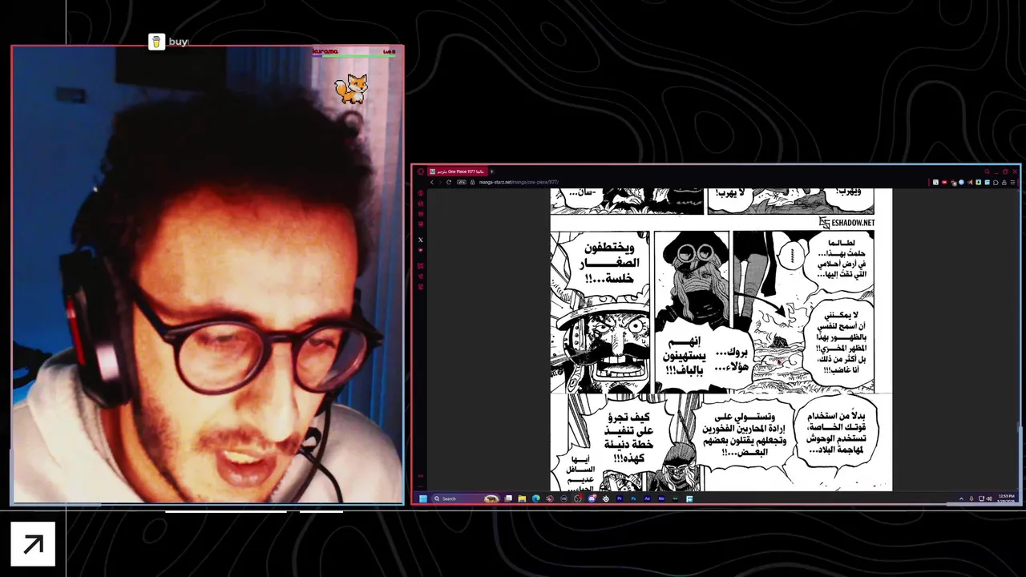Open the Opera GX menu logo
Screen dimensions: 1026x577
(x=420, y=171)
